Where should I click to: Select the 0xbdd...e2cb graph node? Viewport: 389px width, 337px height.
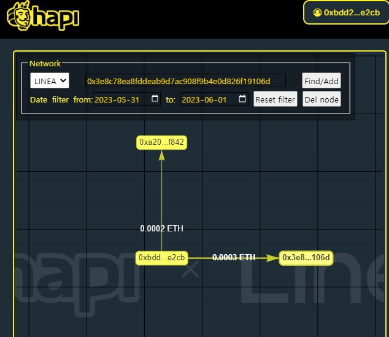(x=161, y=258)
